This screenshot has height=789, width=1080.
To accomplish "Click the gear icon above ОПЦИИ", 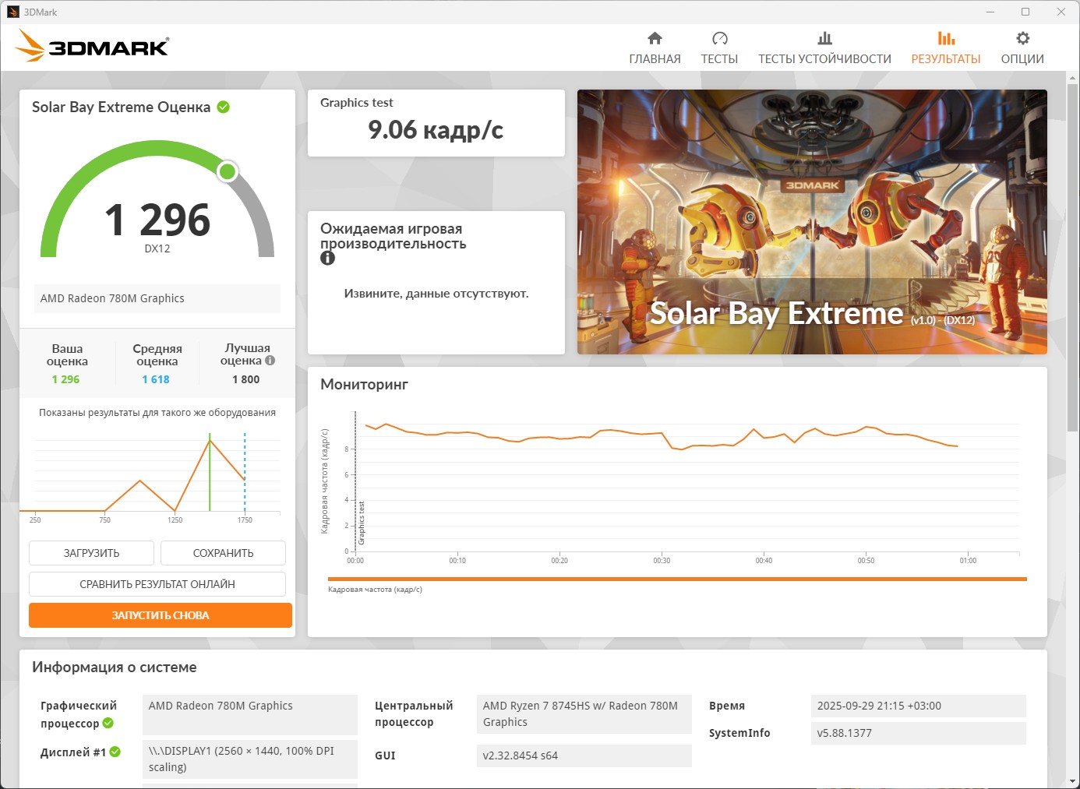I will coord(1022,38).
